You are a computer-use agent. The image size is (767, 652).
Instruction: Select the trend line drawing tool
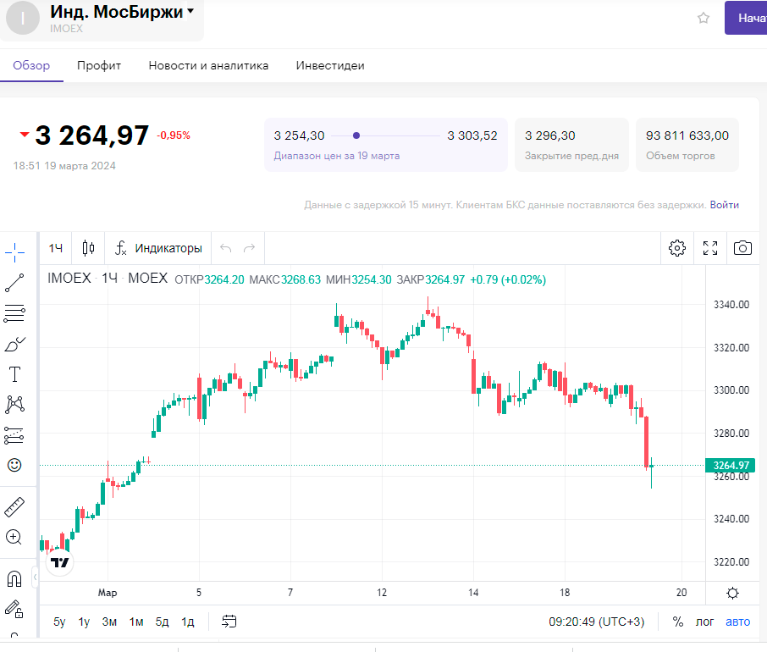(14, 283)
